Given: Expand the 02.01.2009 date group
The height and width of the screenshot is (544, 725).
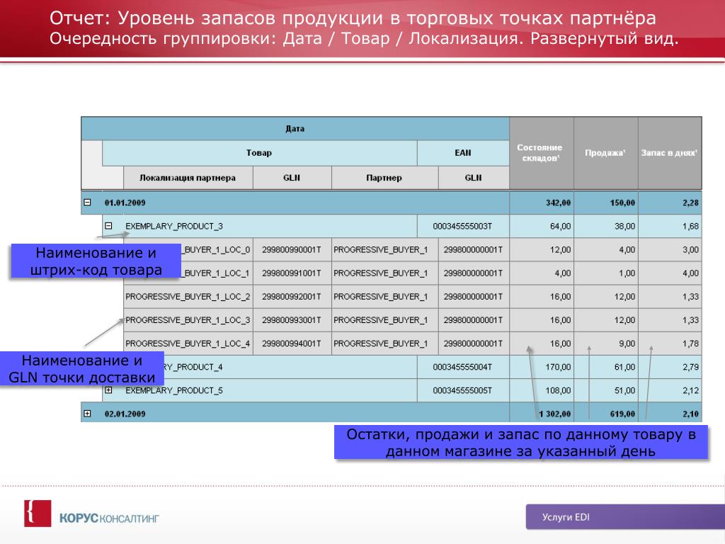Looking at the screenshot, I should [x=87, y=414].
